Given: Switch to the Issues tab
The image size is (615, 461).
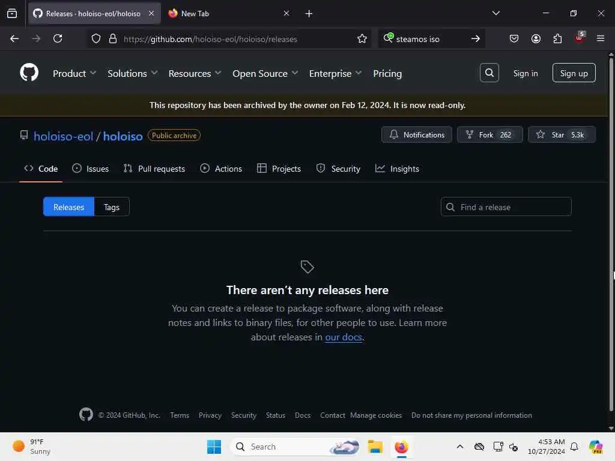Looking at the screenshot, I should point(90,169).
